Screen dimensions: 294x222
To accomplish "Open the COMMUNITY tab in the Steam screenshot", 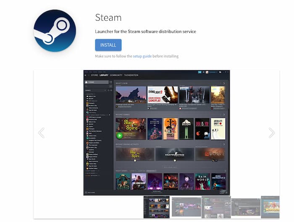I will tap(116, 75).
